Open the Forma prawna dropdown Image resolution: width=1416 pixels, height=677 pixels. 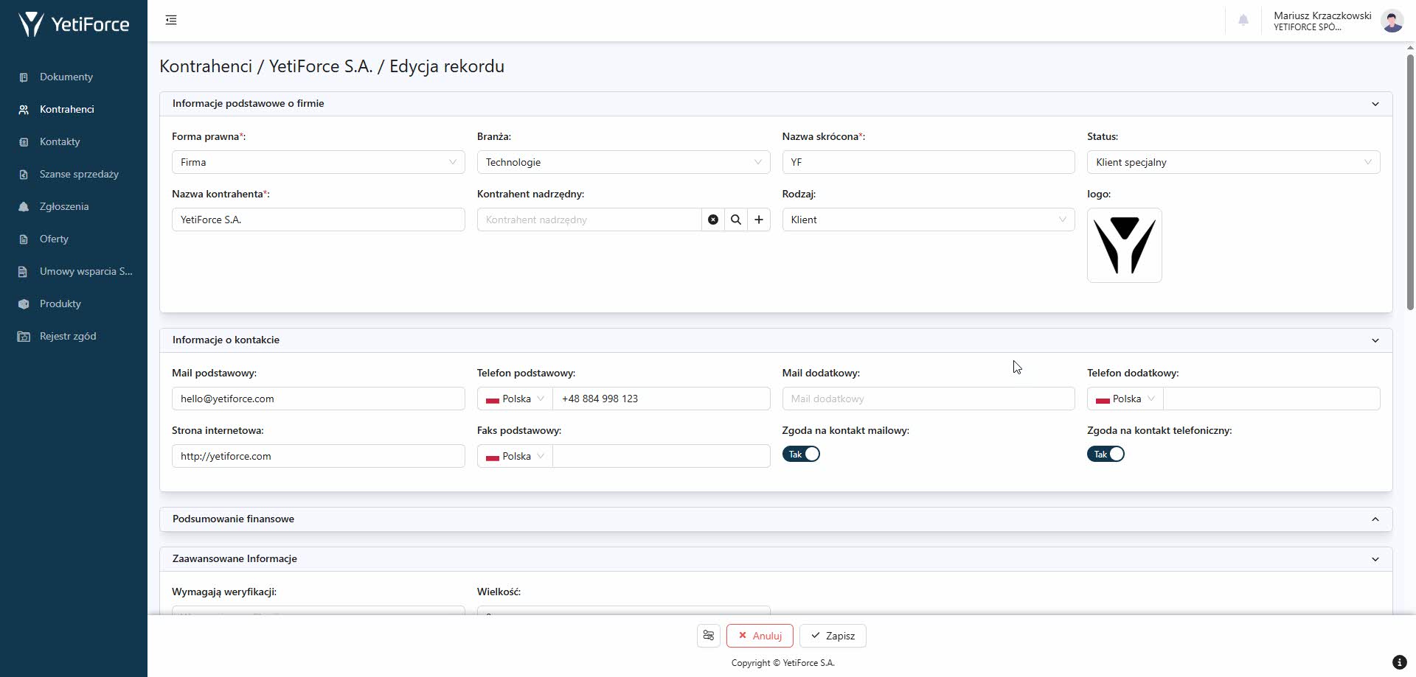point(318,162)
